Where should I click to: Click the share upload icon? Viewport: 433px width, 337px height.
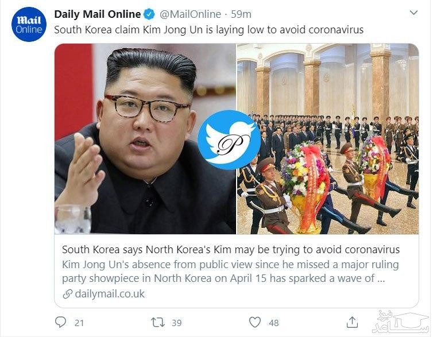point(352,322)
